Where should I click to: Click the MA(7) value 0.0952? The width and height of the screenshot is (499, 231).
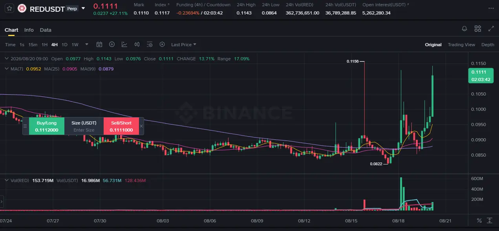(34, 69)
